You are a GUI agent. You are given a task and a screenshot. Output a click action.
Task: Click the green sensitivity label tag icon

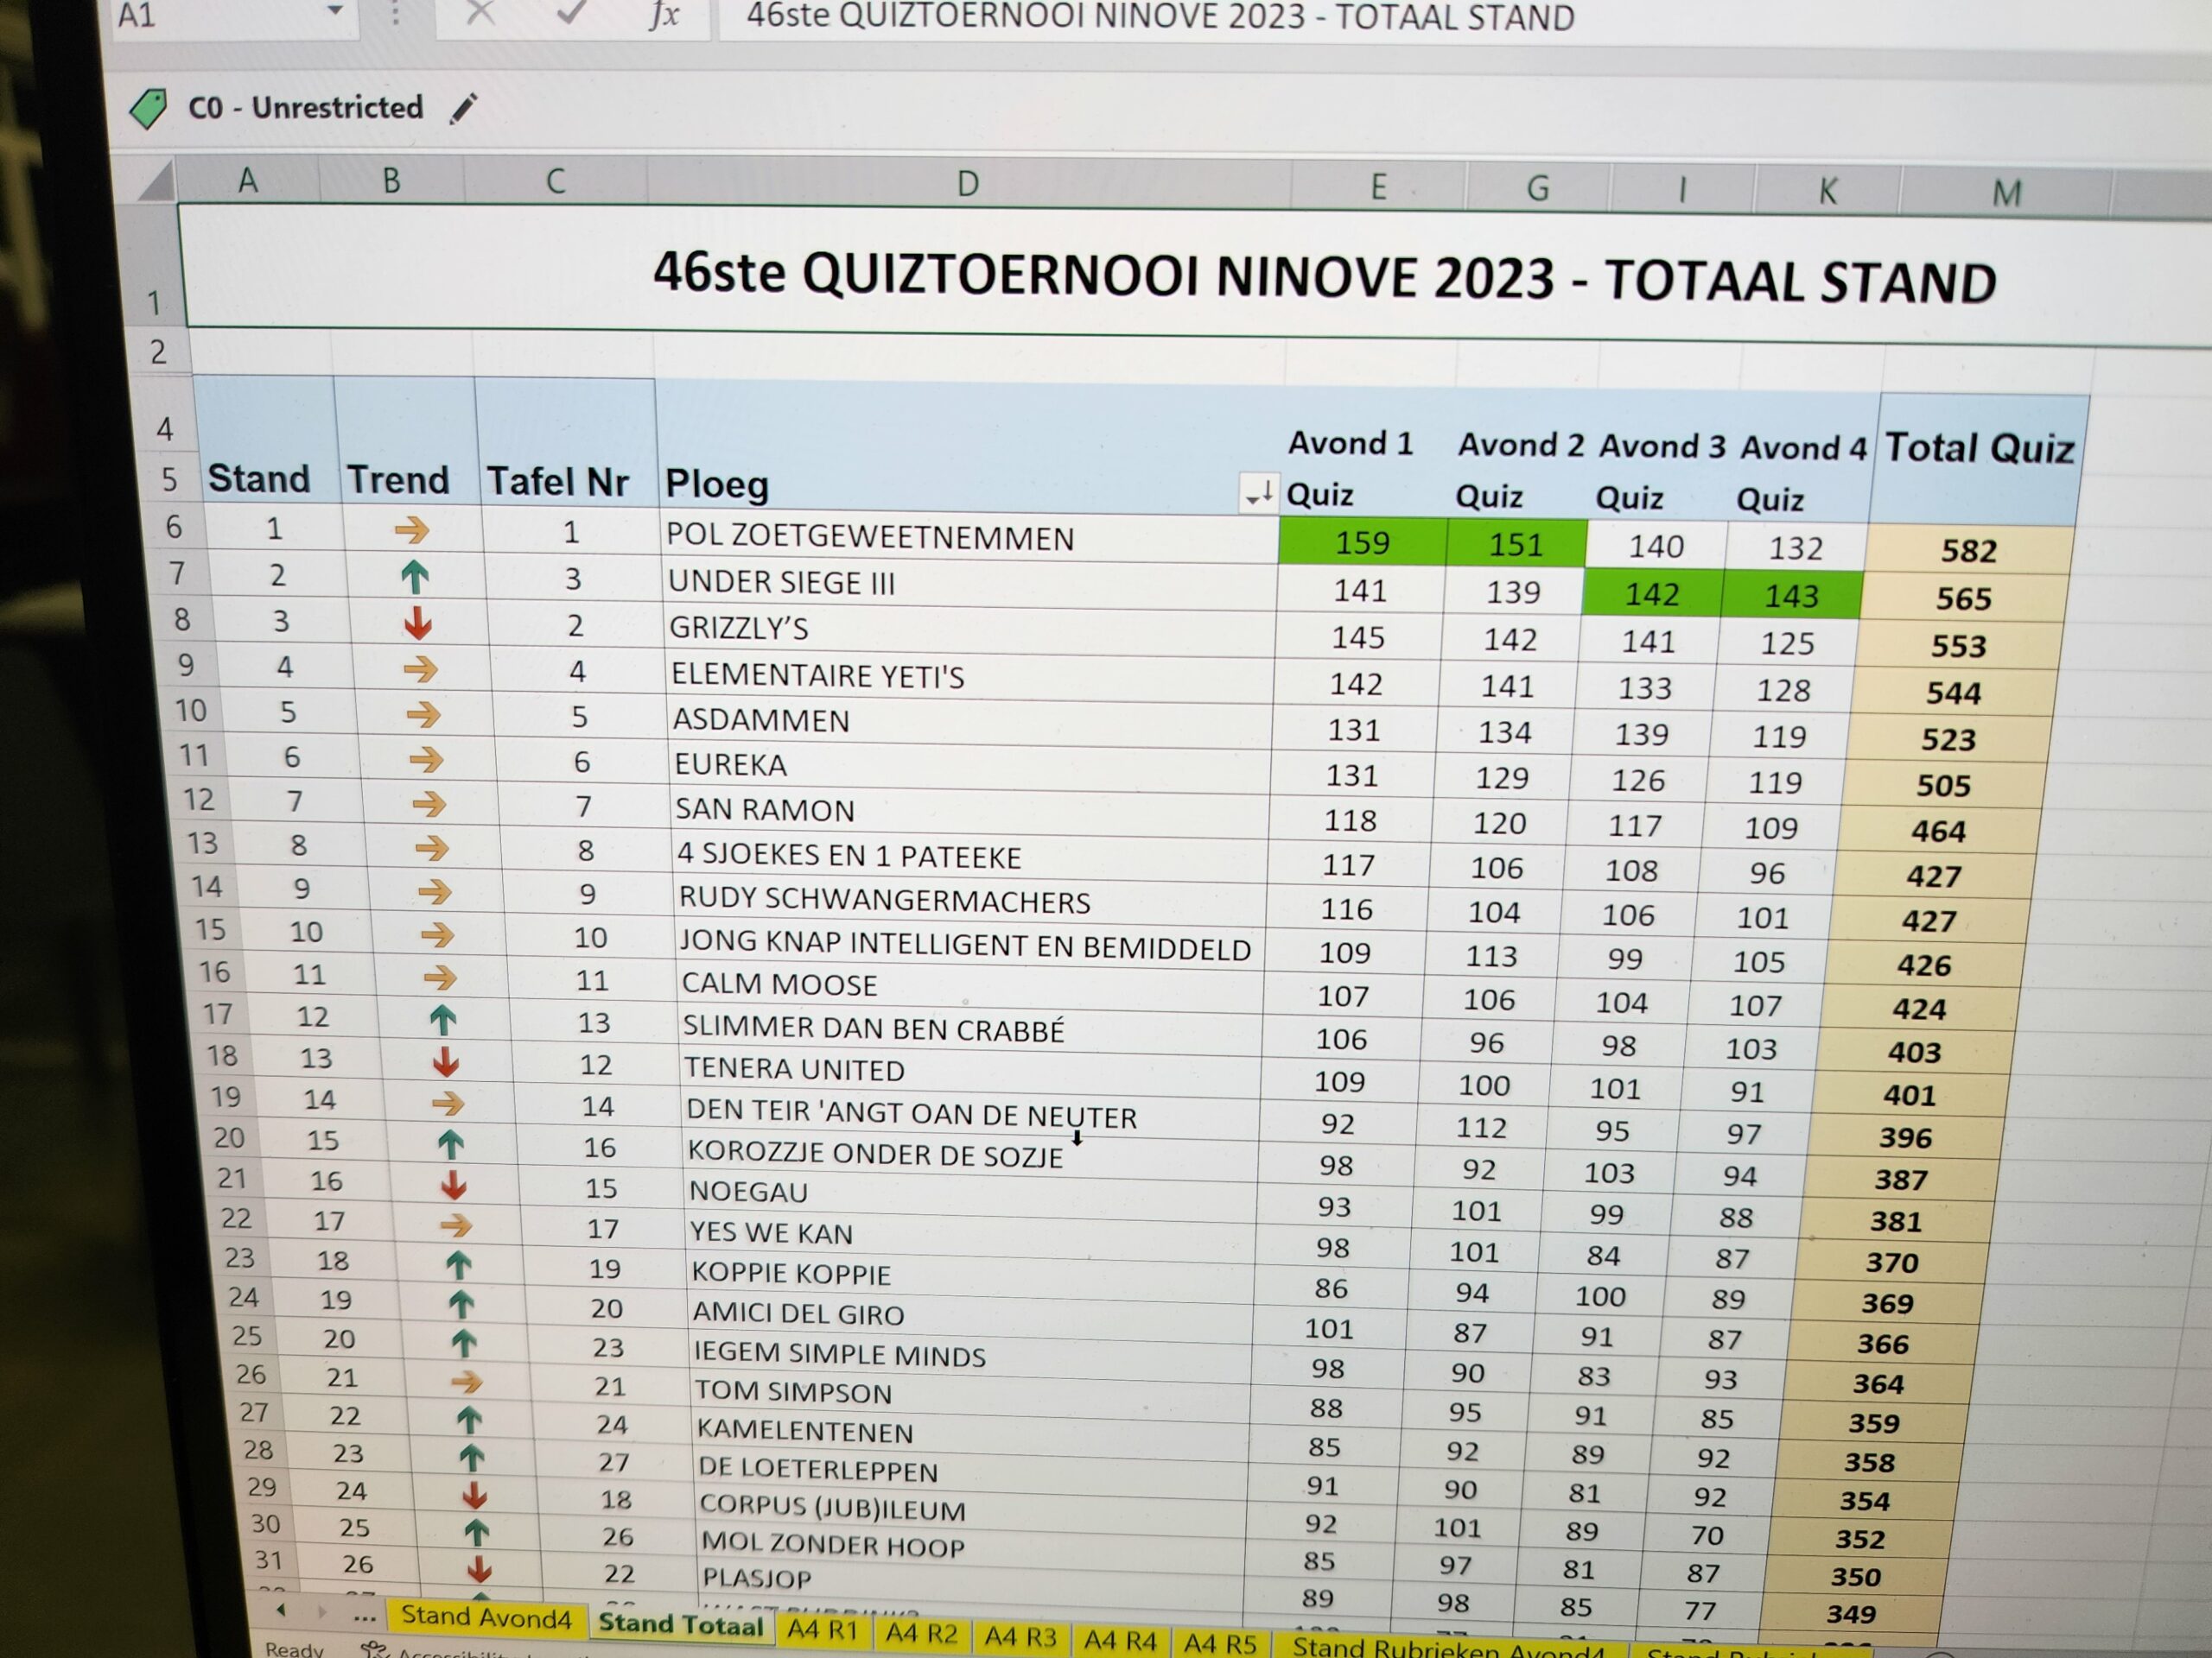149,108
